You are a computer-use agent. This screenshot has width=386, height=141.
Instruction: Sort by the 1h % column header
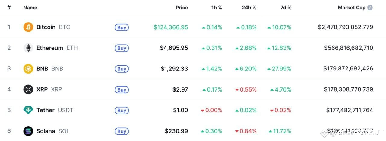tap(217, 8)
